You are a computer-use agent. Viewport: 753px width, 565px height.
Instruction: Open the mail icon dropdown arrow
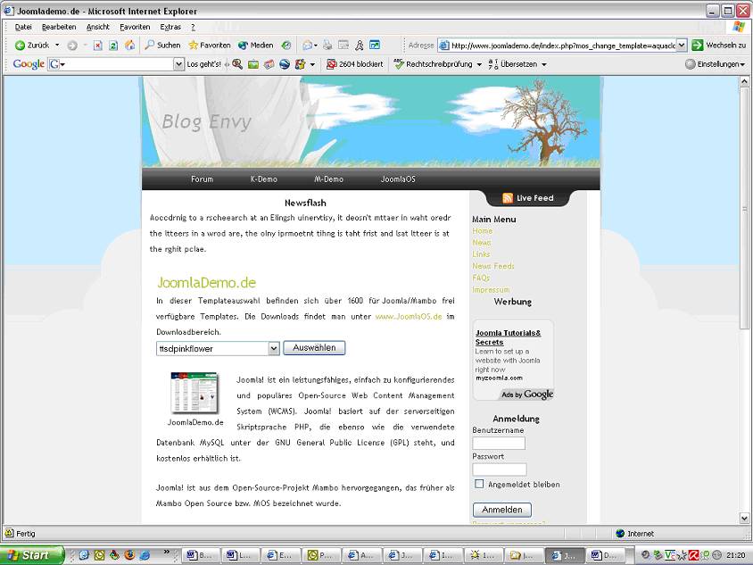click(x=316, y=46)
